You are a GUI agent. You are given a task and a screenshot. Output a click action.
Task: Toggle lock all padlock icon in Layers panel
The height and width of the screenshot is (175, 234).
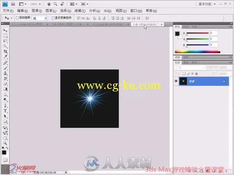pyautogui.click(x=197, y=73)
